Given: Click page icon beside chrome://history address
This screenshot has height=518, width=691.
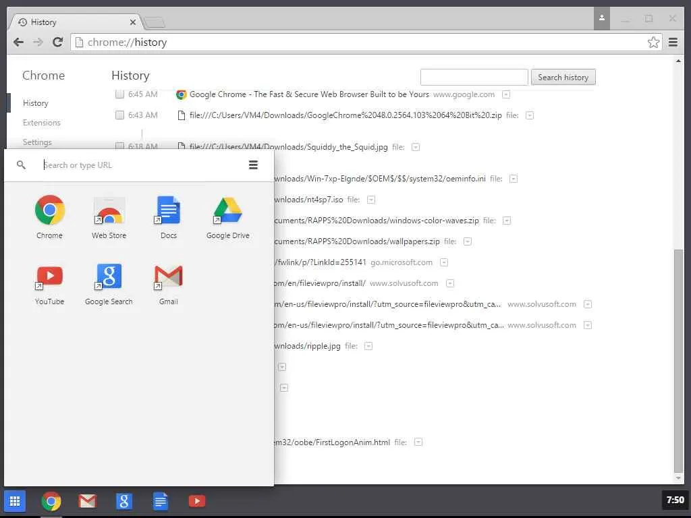Looking at the screenshot, I should tap(80, 42).
